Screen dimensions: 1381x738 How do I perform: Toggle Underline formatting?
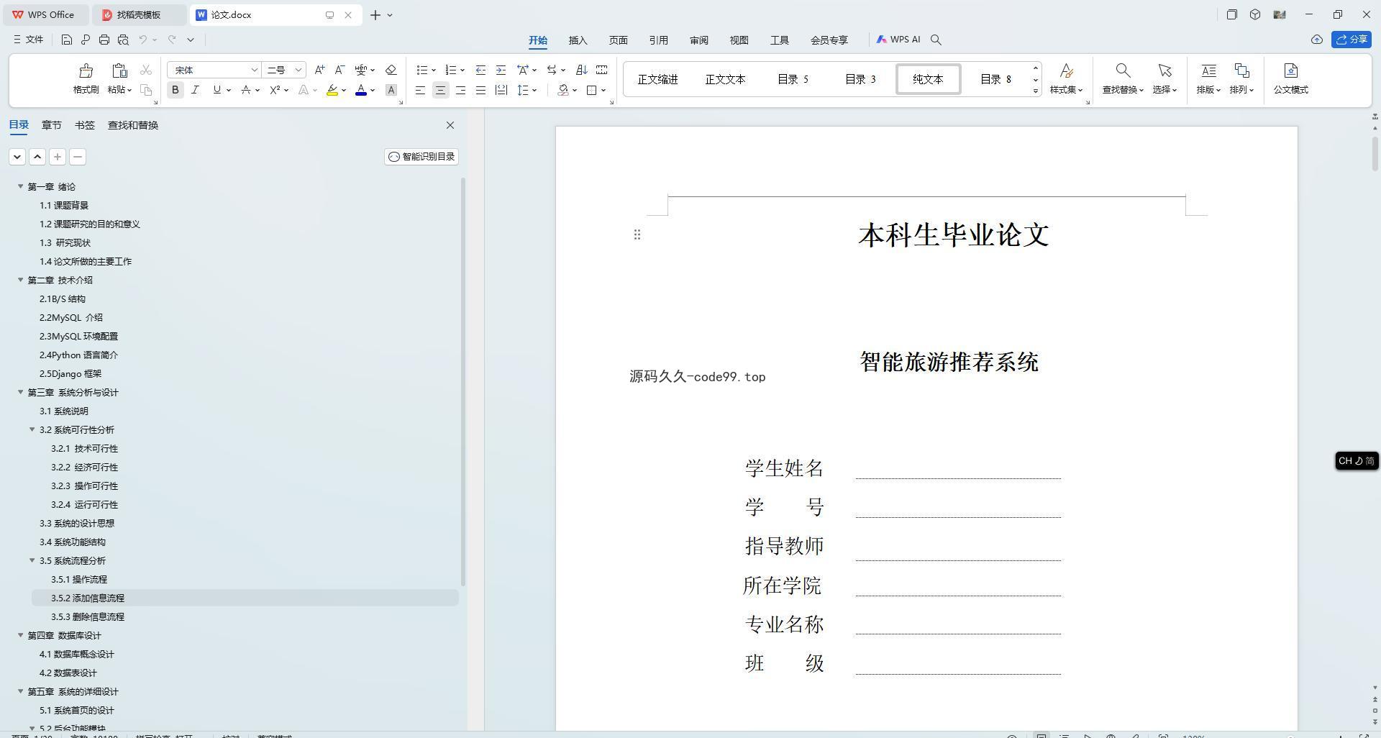(x=217, y=90)
